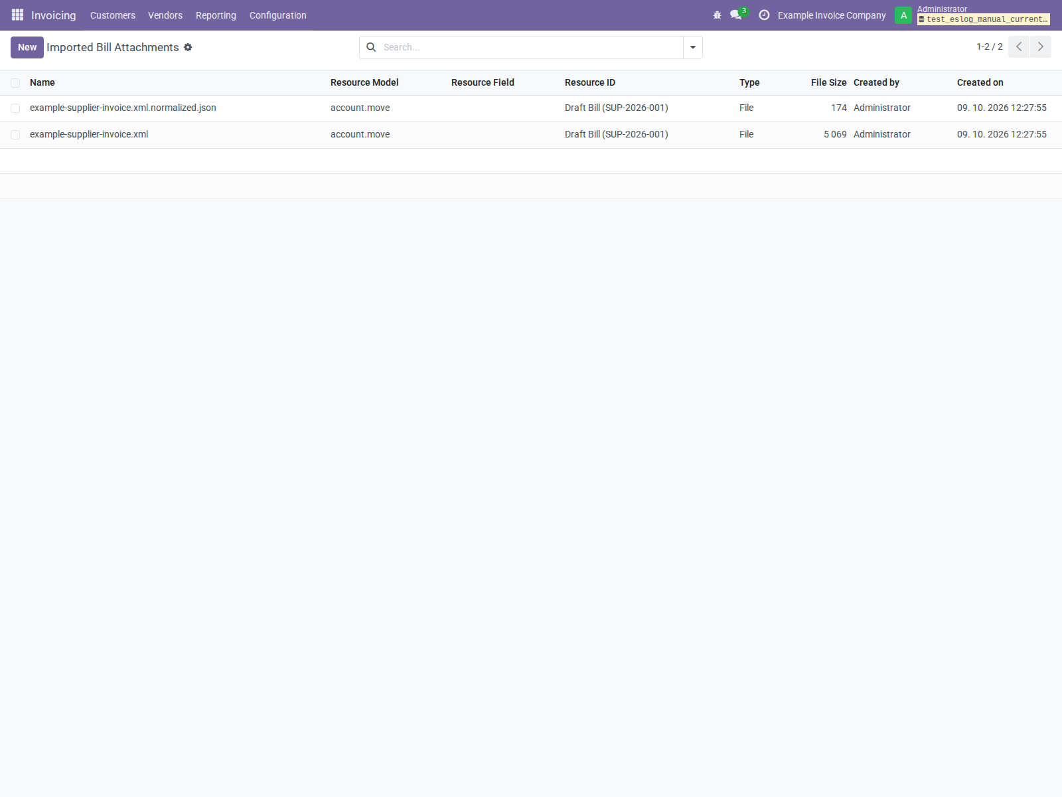
Task: Sort by Created on column header
Action: 980,82
